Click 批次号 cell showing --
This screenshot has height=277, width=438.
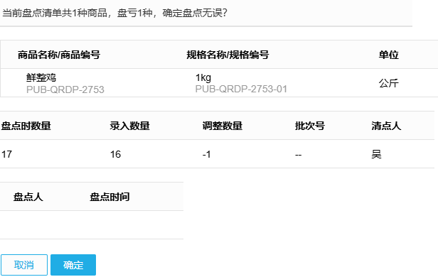pos(299,155)
